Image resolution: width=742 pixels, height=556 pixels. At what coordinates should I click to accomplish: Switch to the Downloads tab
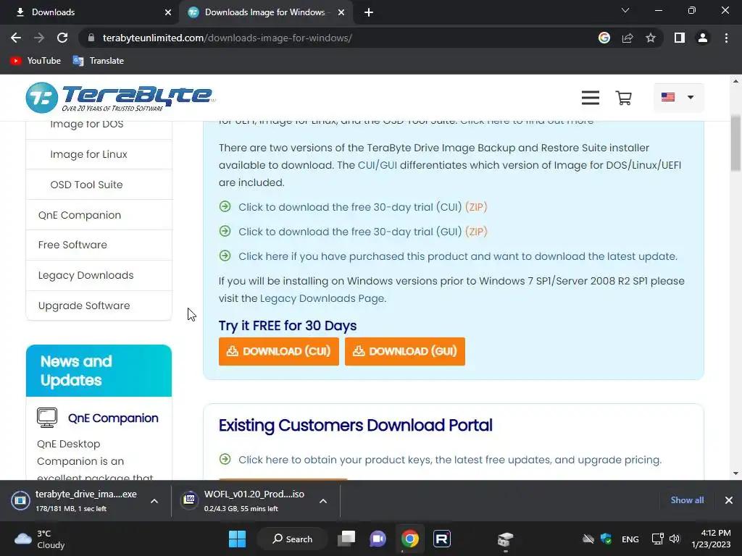[89, 12]
